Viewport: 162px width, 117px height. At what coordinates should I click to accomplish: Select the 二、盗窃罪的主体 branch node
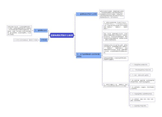click(x=41, y=31)
